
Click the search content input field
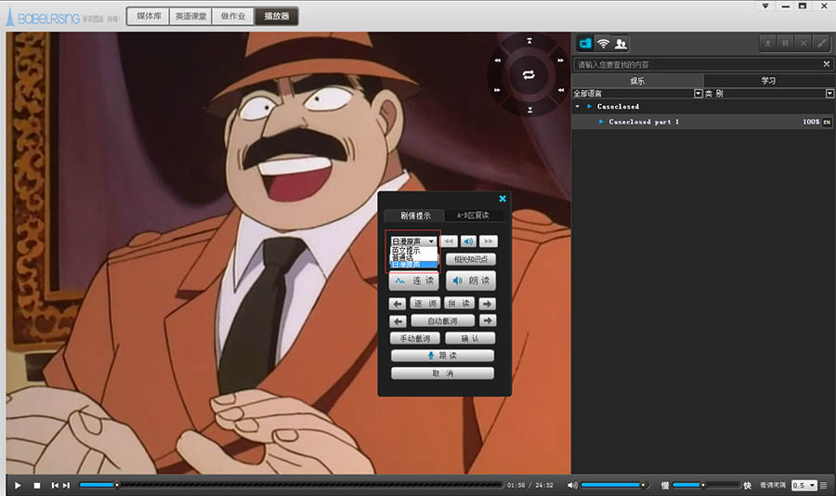pos(696,64)
